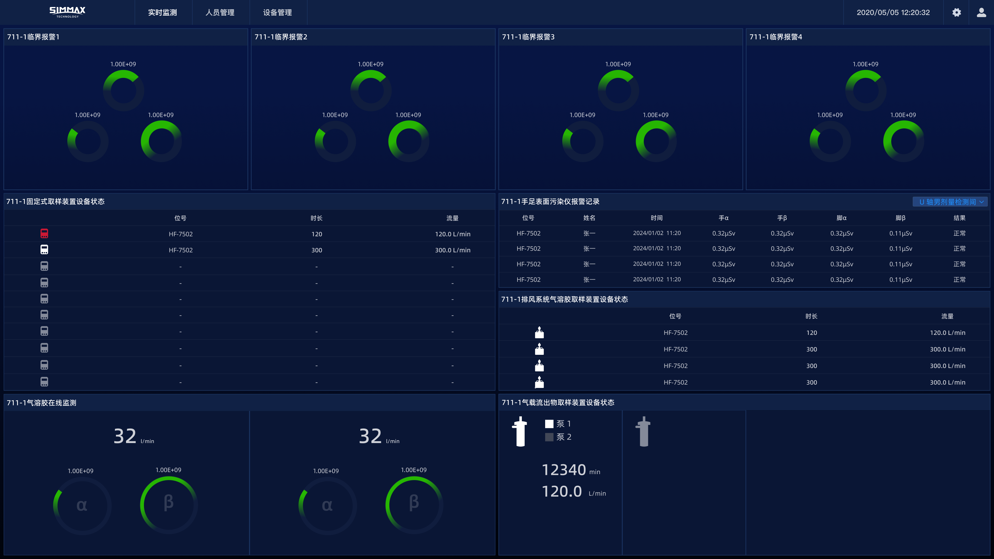Toggle the 泵 1 legend checkbox
994x559 pixels.
point(549,424)
